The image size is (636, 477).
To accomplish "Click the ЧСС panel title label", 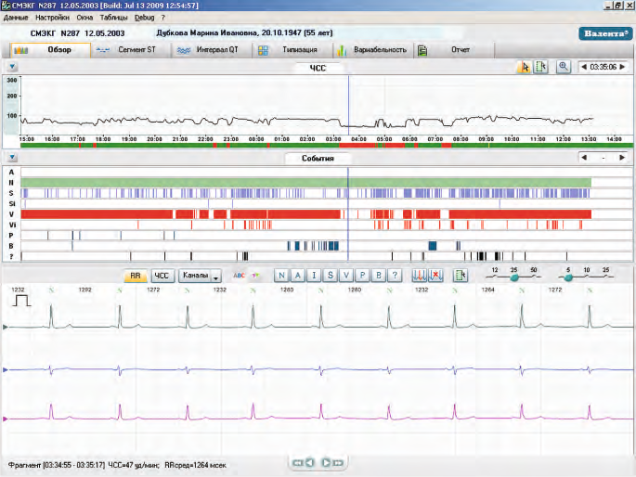I will [318, 68].
